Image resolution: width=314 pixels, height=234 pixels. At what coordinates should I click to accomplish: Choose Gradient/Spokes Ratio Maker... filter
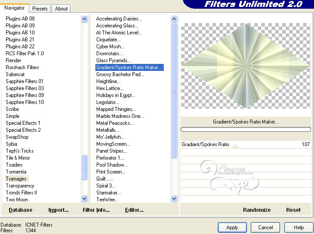tap(129, 67)
